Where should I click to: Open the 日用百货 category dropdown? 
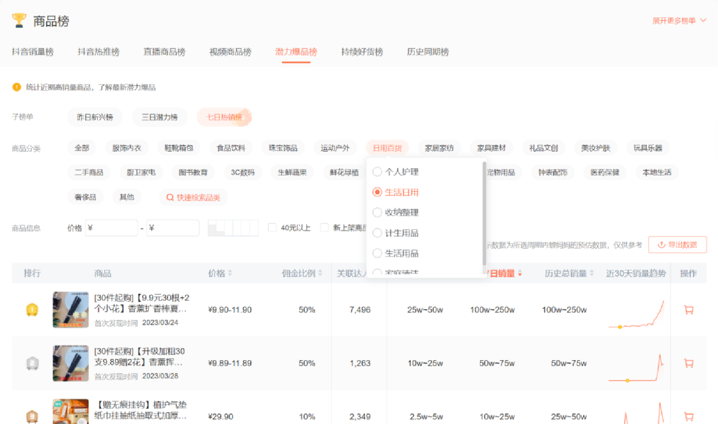click(387, 148)
